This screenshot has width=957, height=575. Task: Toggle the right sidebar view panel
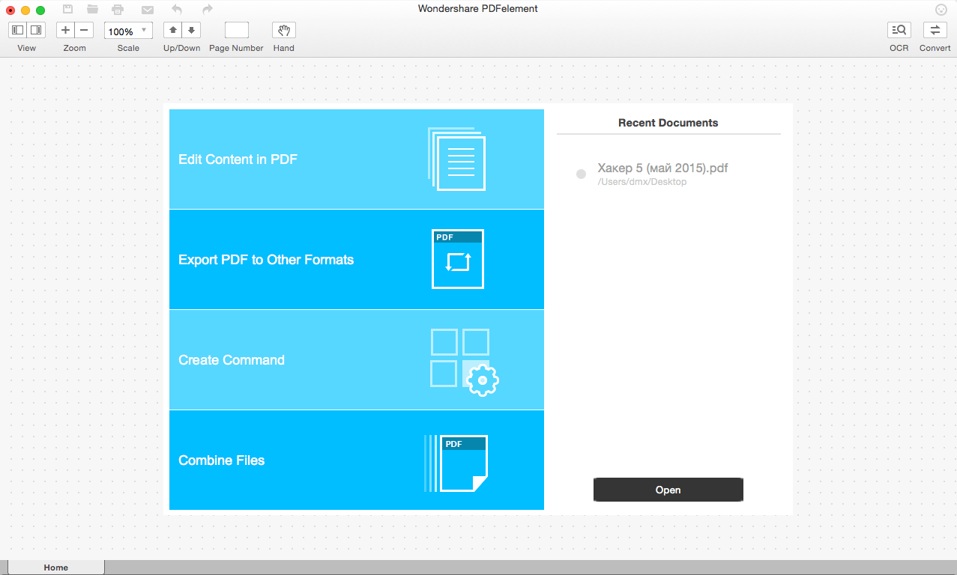[x=36, y=30]
